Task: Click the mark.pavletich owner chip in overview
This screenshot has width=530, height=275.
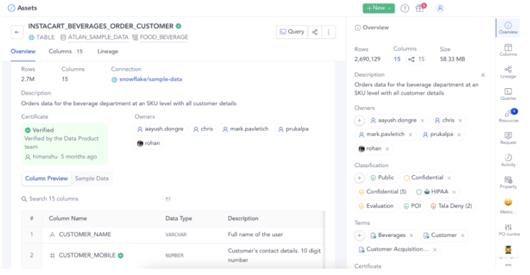Action: pos(245,129)
